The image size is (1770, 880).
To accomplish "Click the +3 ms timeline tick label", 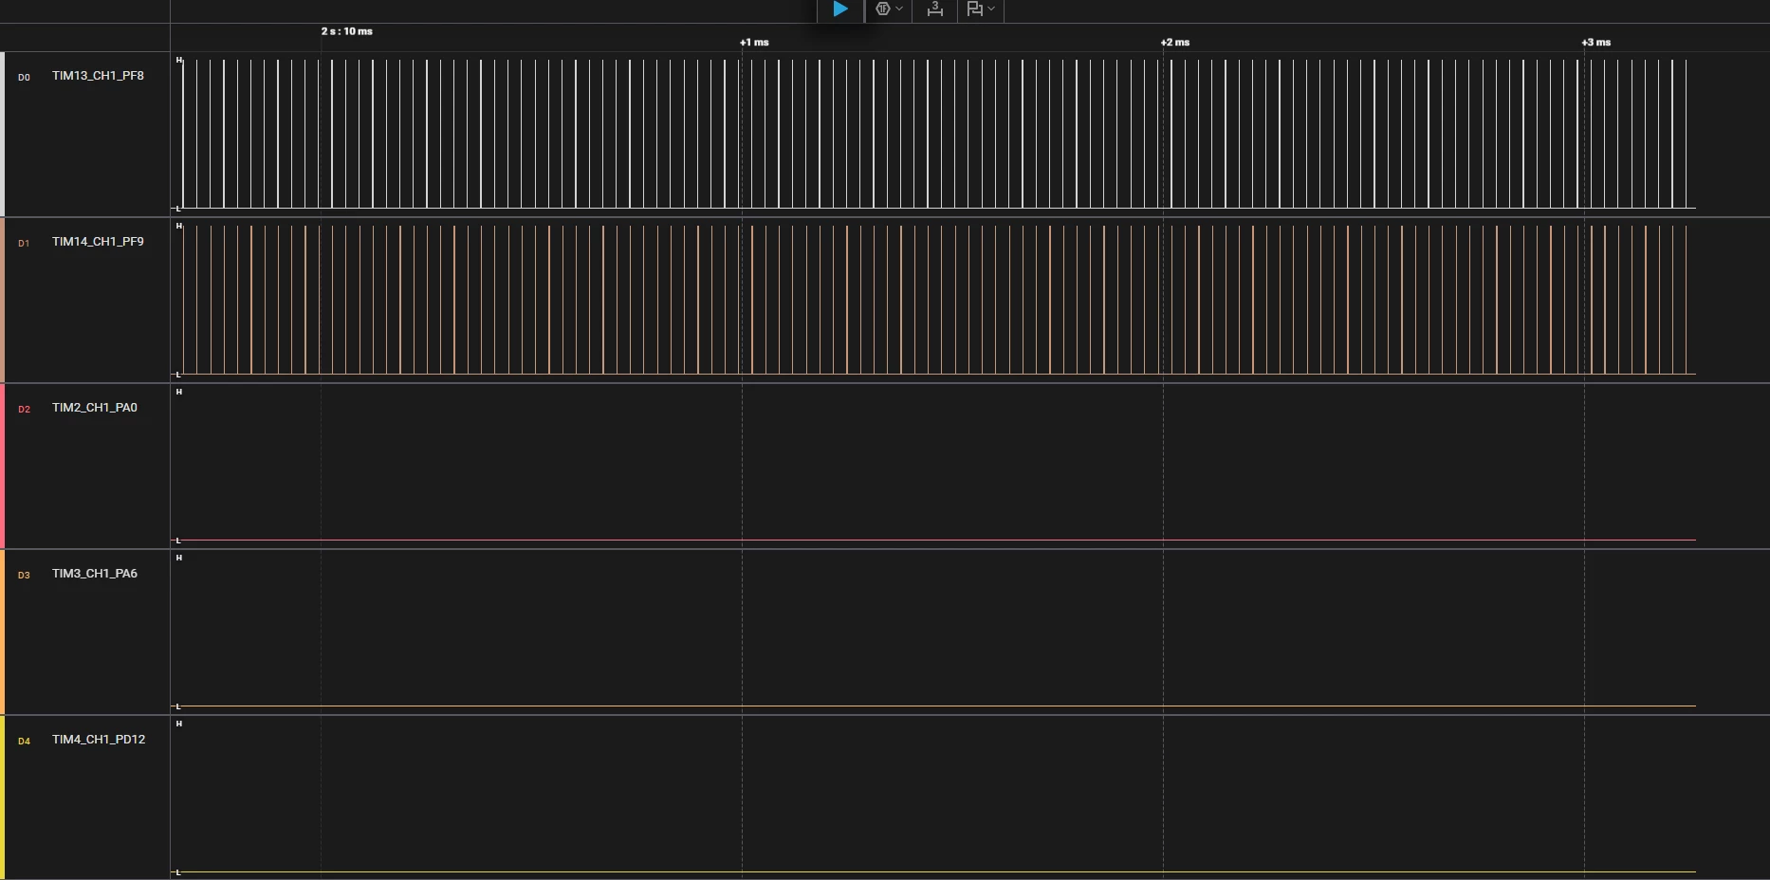I will click(x=1596, y=43).
